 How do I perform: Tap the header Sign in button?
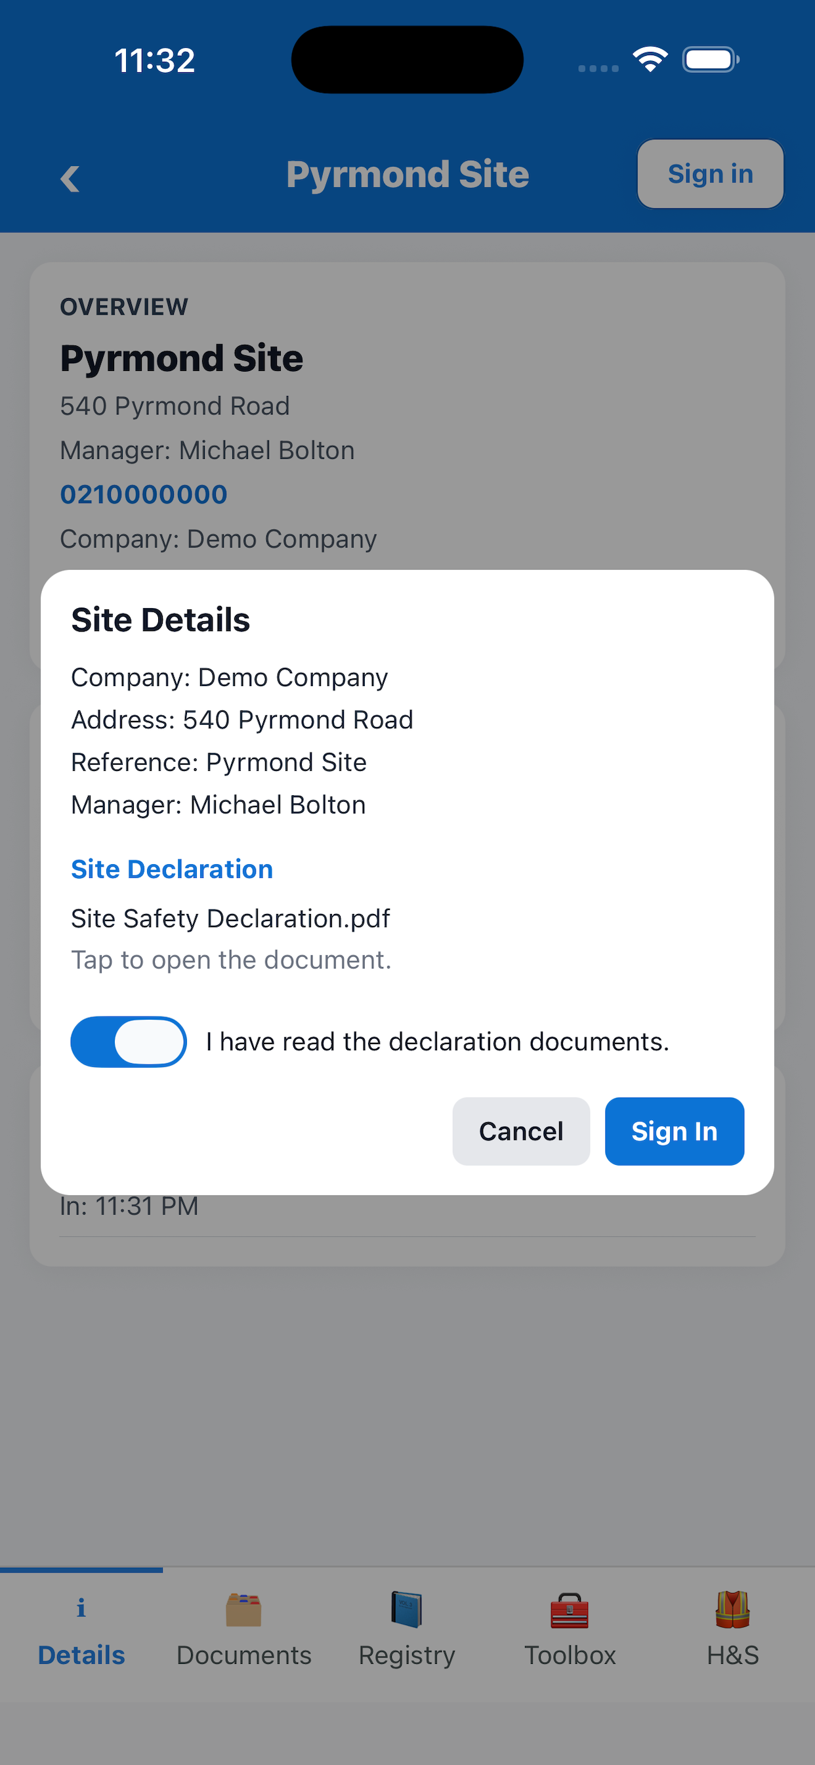[710, 174]
